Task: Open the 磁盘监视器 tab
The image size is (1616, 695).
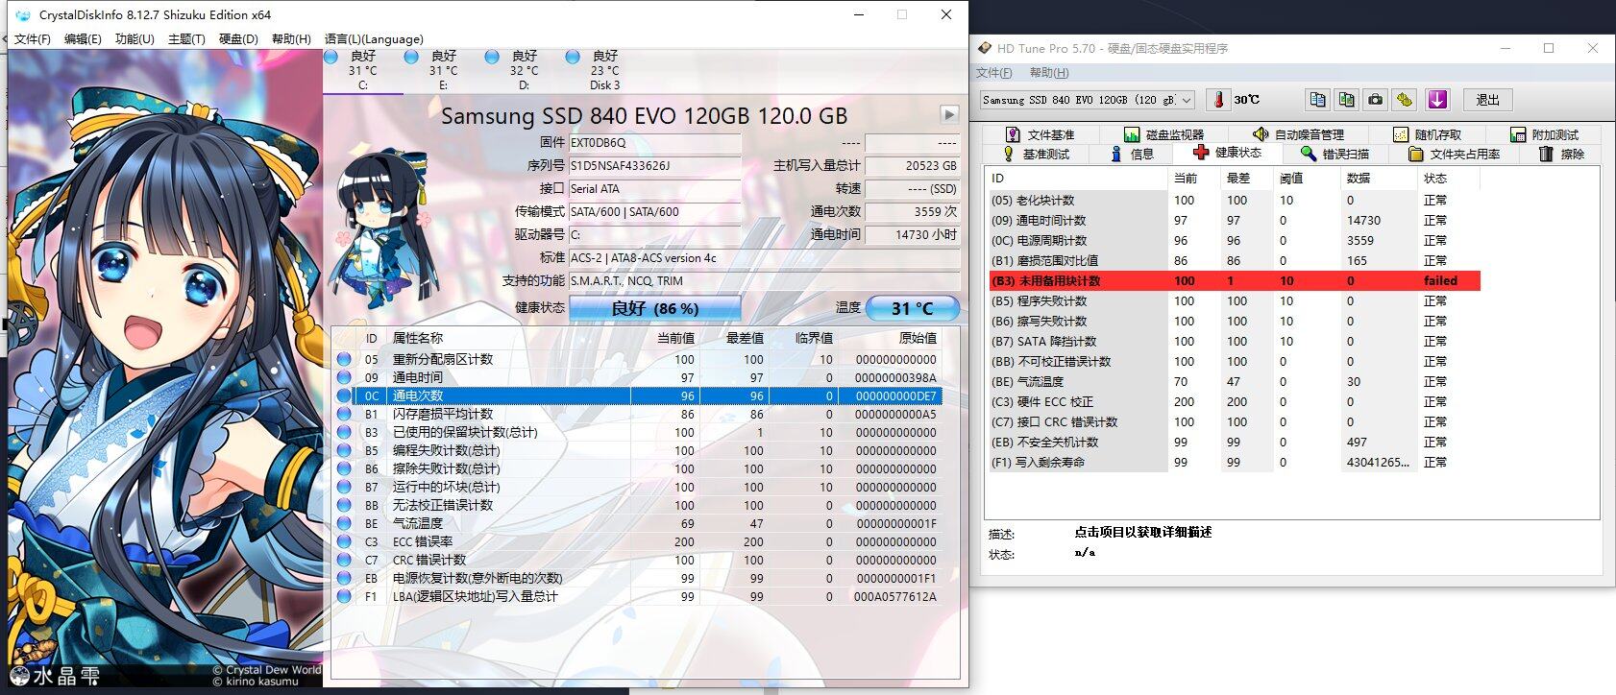Action: point(1163,134)
